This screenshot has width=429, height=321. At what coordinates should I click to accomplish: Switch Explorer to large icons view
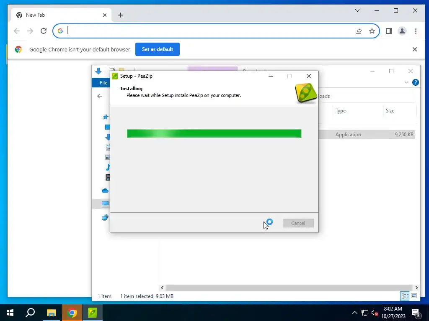[x=414, y=296]
